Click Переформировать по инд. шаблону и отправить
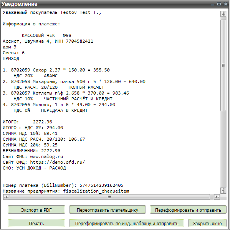 click(x=127, y=223)
